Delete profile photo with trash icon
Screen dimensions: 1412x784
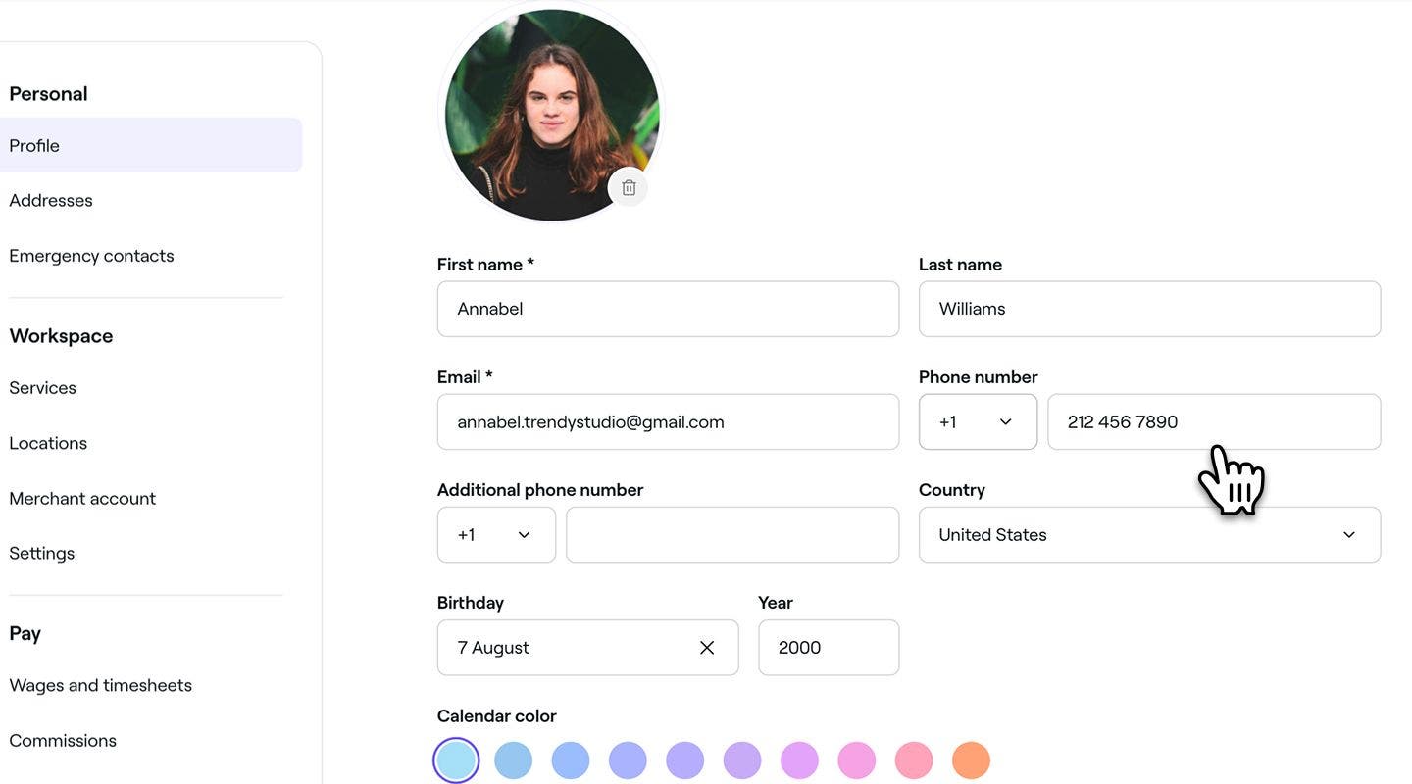tap(629, 187)
